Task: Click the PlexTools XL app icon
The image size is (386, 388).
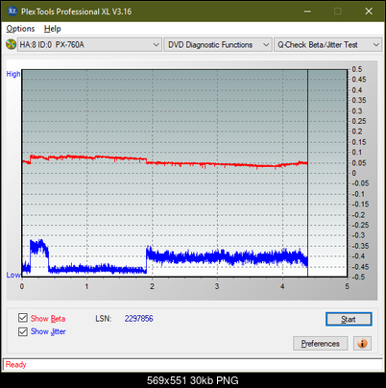Action: (x=12, y=12)
